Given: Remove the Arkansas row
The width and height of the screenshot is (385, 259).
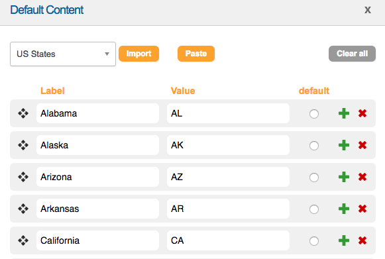Looking at the screenshot, I should pyautogui.click(x=362, y=209).
